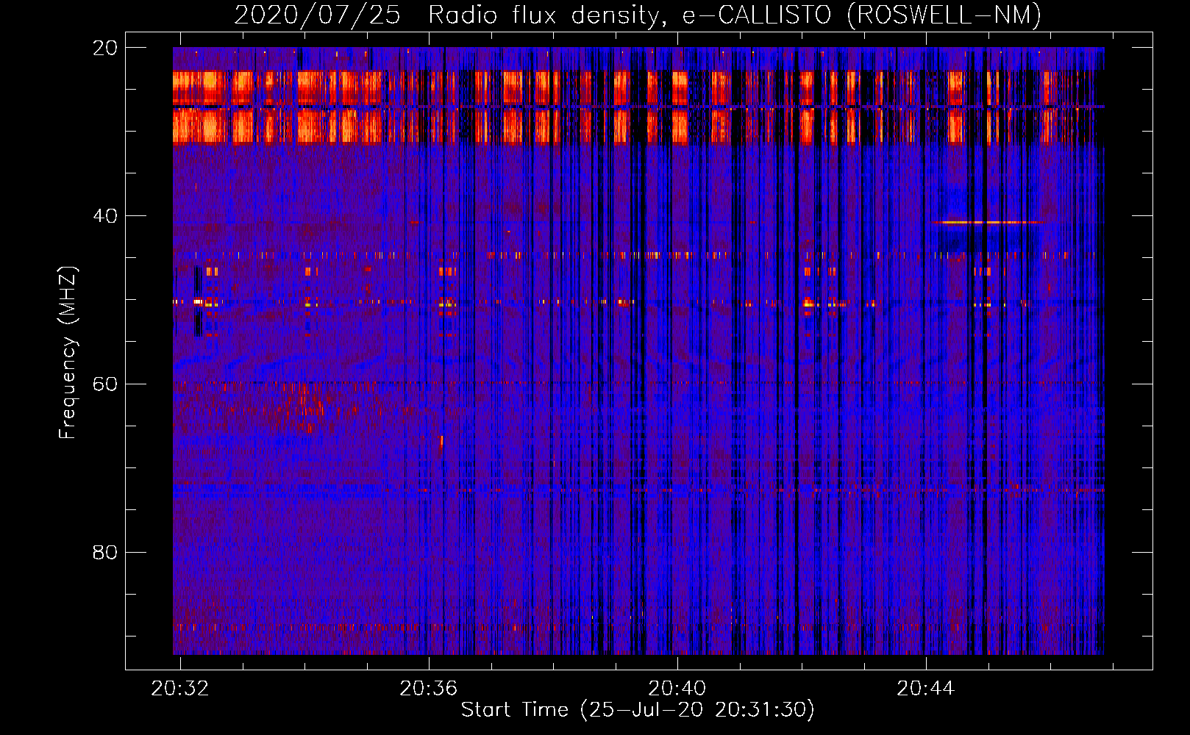This screenshot has height=735, width=1190.
Task: Click the "Start Time (25-Jul-20 20:31:30)" label
Action: pos(638,710)
